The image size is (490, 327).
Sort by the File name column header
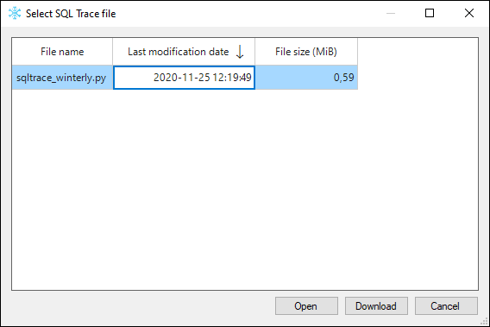pos(62,52)
